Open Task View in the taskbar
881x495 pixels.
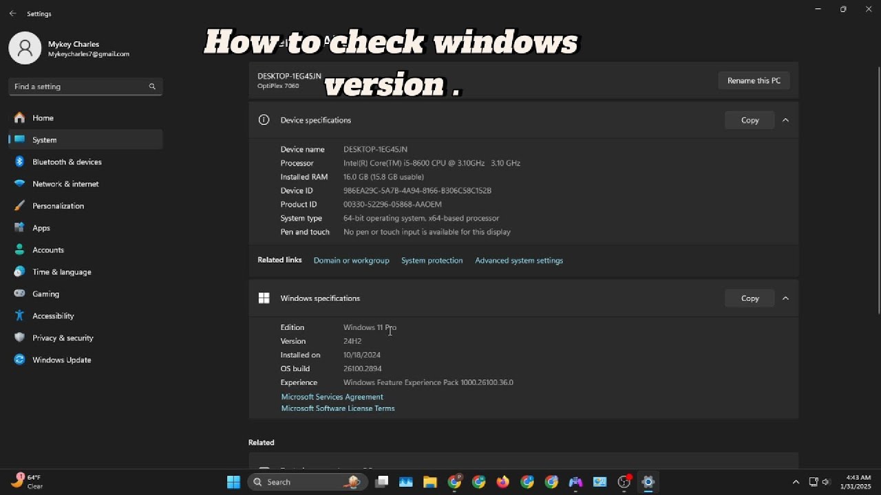(382, 482)
